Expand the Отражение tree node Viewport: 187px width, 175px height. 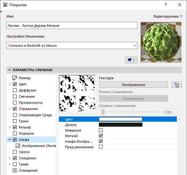coord(10,109)
